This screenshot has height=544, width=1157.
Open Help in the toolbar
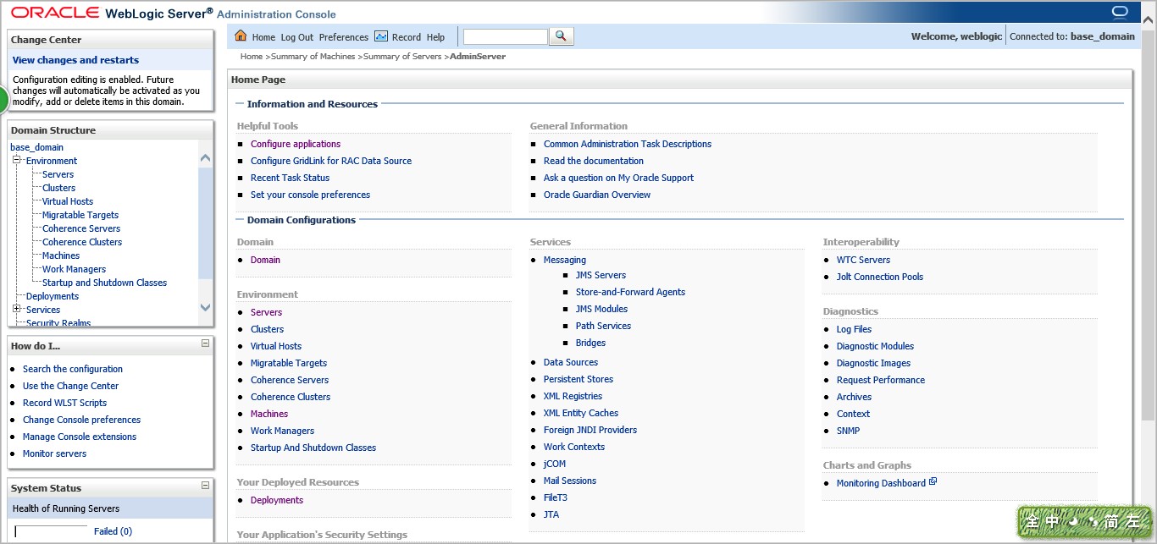pyautogui.click(x=435, y=37)
